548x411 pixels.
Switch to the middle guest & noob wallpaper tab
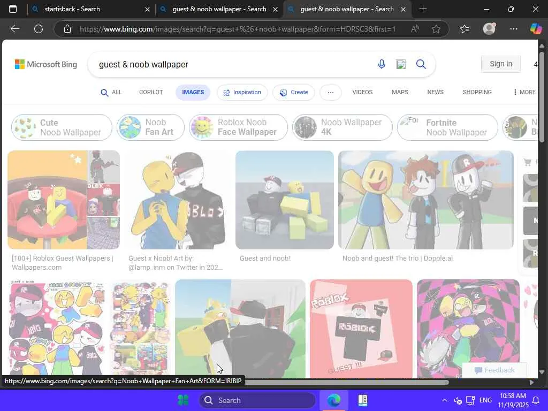[x=219, y=9]
